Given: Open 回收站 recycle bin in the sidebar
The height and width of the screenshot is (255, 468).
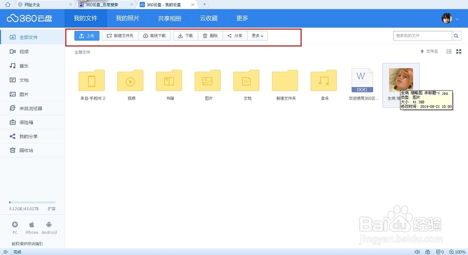Looking at the screenshot, I should tap(32, 150).
